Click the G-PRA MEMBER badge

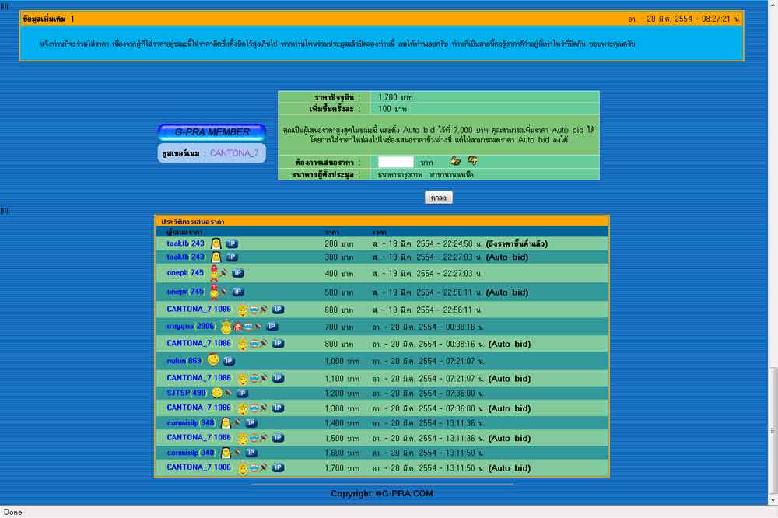click(x=212, y=132)
